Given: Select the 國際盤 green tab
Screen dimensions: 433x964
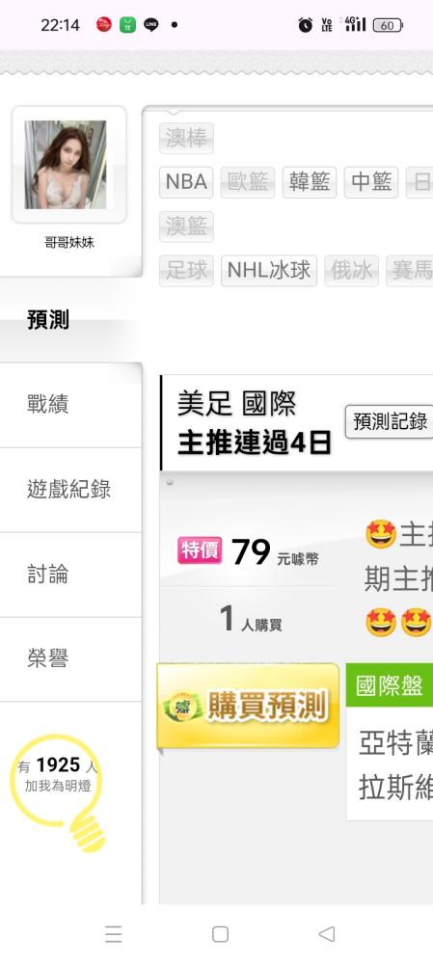Looking at the screenshot, I should pyautogui.click(x=390, y=685).
